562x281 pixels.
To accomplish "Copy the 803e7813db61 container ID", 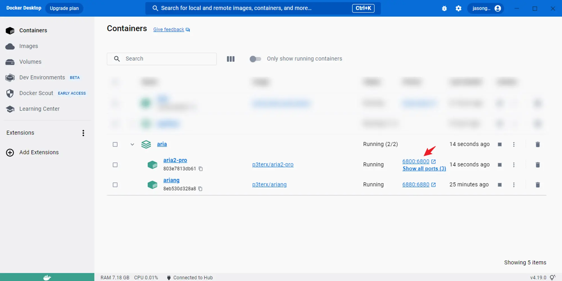I will (201, 169).
